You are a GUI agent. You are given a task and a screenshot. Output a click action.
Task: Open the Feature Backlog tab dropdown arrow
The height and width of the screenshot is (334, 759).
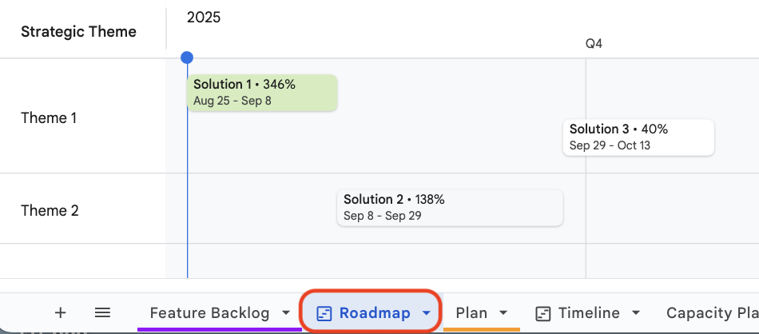(x=286, y=313)
